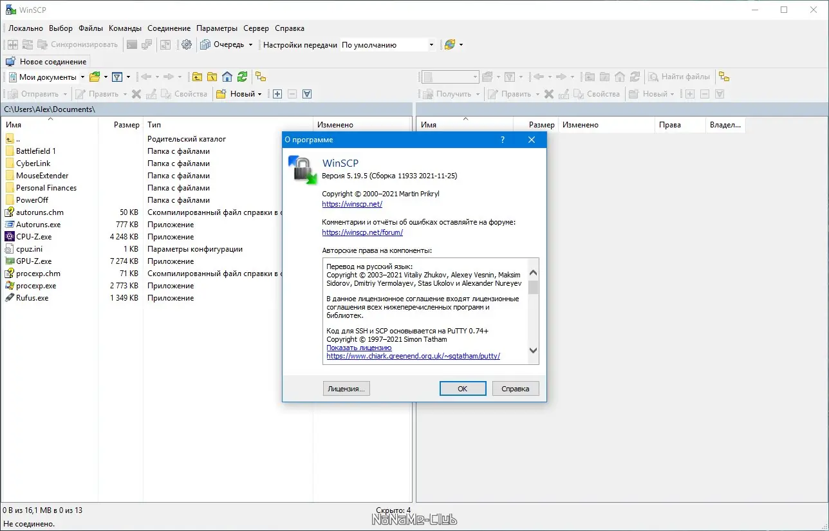Sort local panel by Тип column
The image size is (829, 531).
click(x=228, y=125)
